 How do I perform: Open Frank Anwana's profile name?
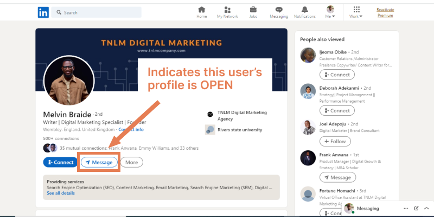(334, 155)
